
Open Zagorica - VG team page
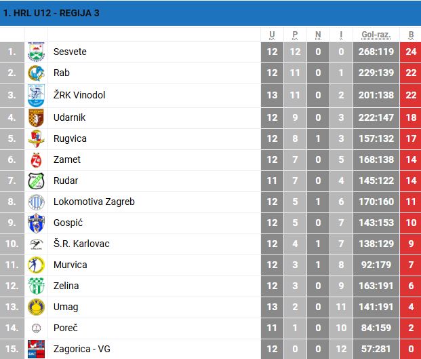pyautogui.click(x=82, y=349)
